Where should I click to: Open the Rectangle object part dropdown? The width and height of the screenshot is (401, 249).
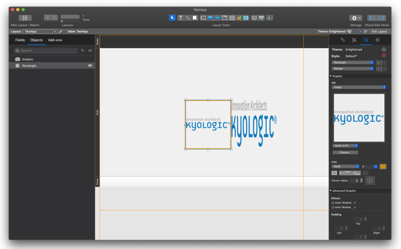[353, 62]
